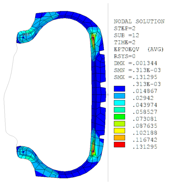Click the lower red strain hotspot
This screenshot has height=185, width=171.
coord(93,151)
